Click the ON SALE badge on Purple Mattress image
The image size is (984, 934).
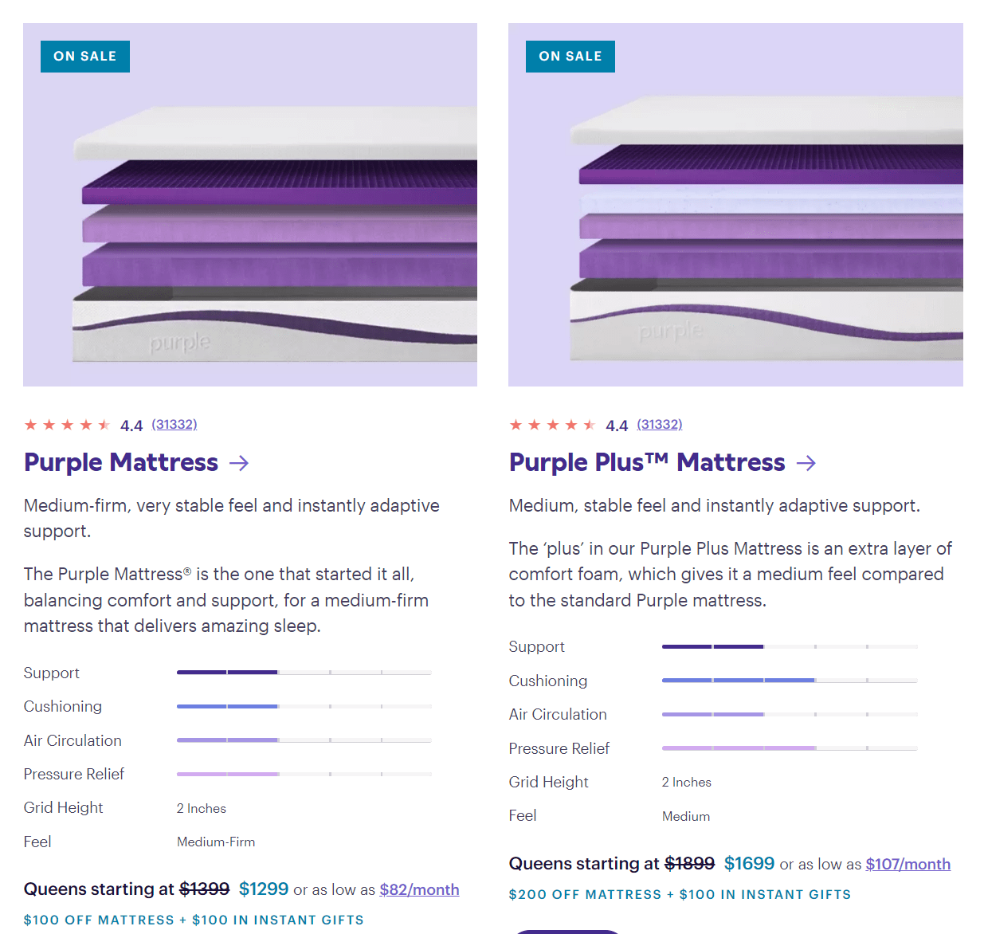85,57
